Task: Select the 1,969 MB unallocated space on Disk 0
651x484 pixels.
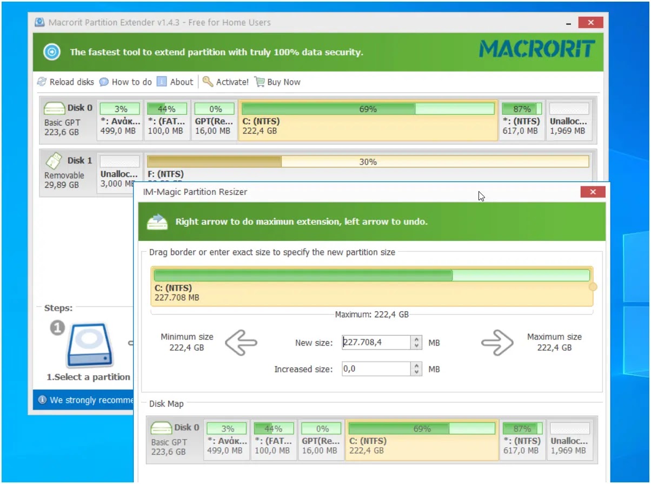Action: click(568, 120)
